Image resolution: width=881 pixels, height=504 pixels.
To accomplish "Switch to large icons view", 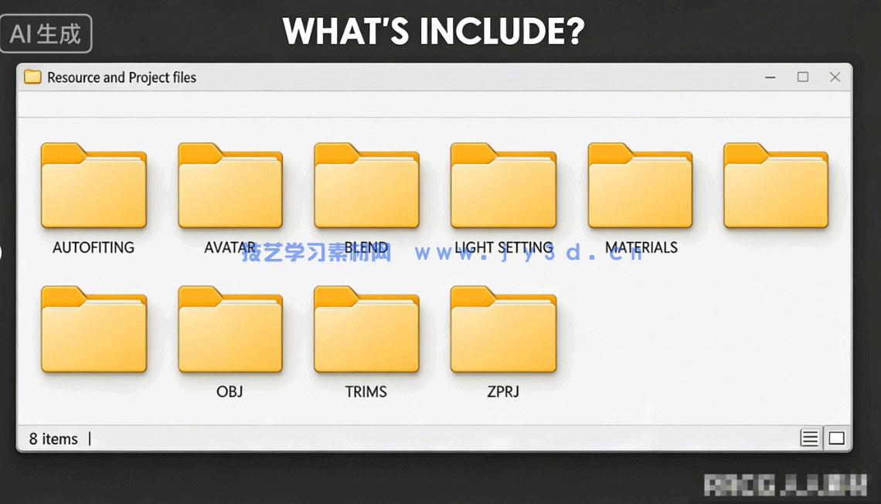I will 836,439.
